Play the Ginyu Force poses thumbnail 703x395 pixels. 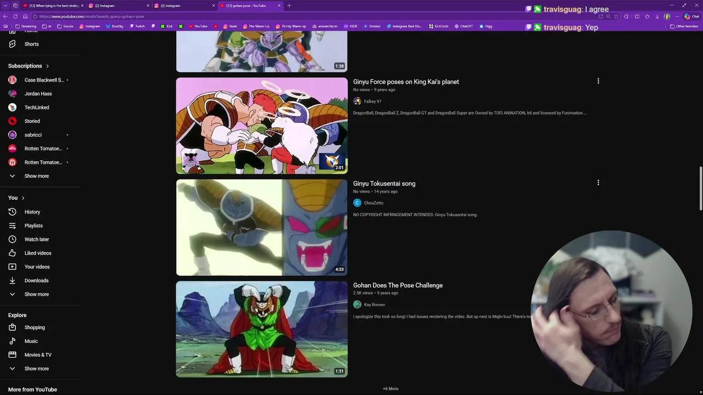(x=261, y=126)
